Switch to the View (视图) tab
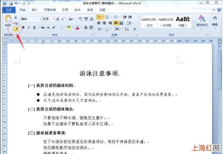 (102, 10)
